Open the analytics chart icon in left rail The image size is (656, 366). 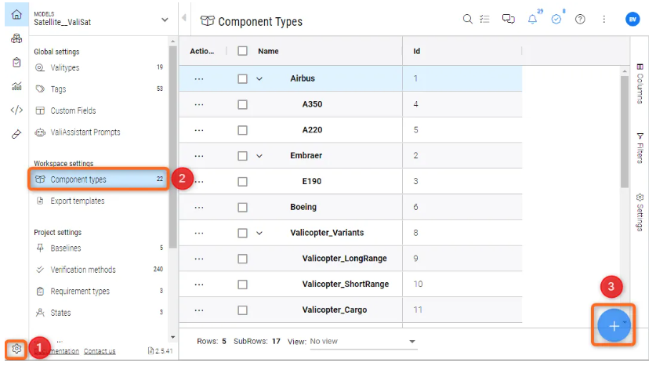(x=16, y=86)
